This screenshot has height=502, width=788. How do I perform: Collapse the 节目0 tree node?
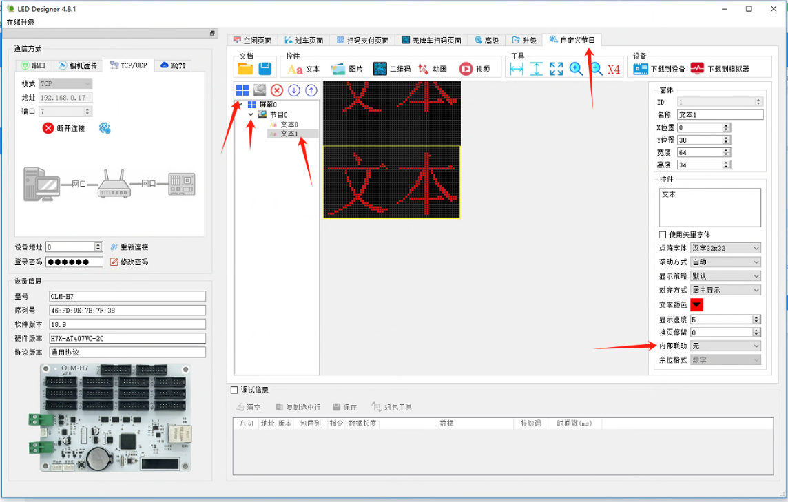tap(251, 114)
